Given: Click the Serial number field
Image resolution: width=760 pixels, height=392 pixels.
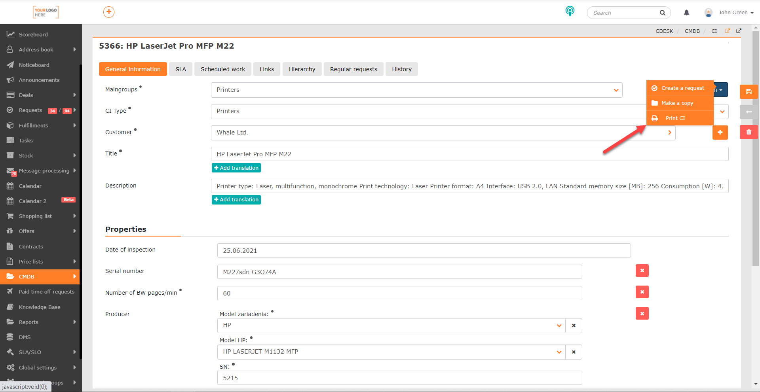Looking at the screenshot, I should tap(399, 272).
